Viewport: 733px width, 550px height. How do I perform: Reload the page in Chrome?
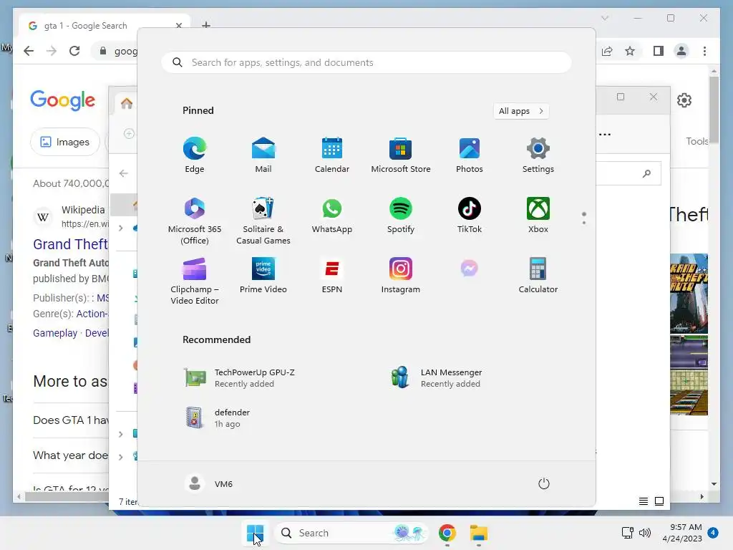(x=74, y=51)
